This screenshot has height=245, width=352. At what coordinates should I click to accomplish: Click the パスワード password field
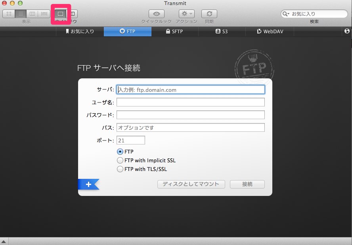pyautogui.click(x=191, y=115)
